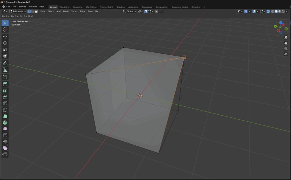Image resolution: width=291 pixels, height=180 pixels.
Task: Enable face select mode
Action: 36,11
